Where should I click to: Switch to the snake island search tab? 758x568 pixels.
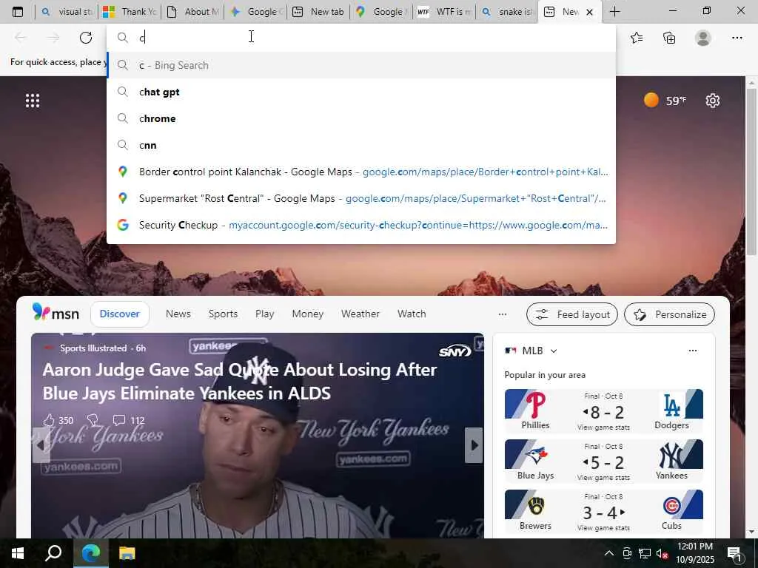click(x=506, y=12)
